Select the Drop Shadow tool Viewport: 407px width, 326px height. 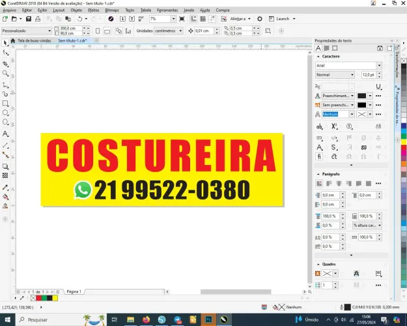point(5,166)
